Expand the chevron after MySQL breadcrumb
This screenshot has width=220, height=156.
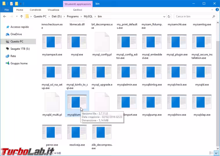coord(95,16)
